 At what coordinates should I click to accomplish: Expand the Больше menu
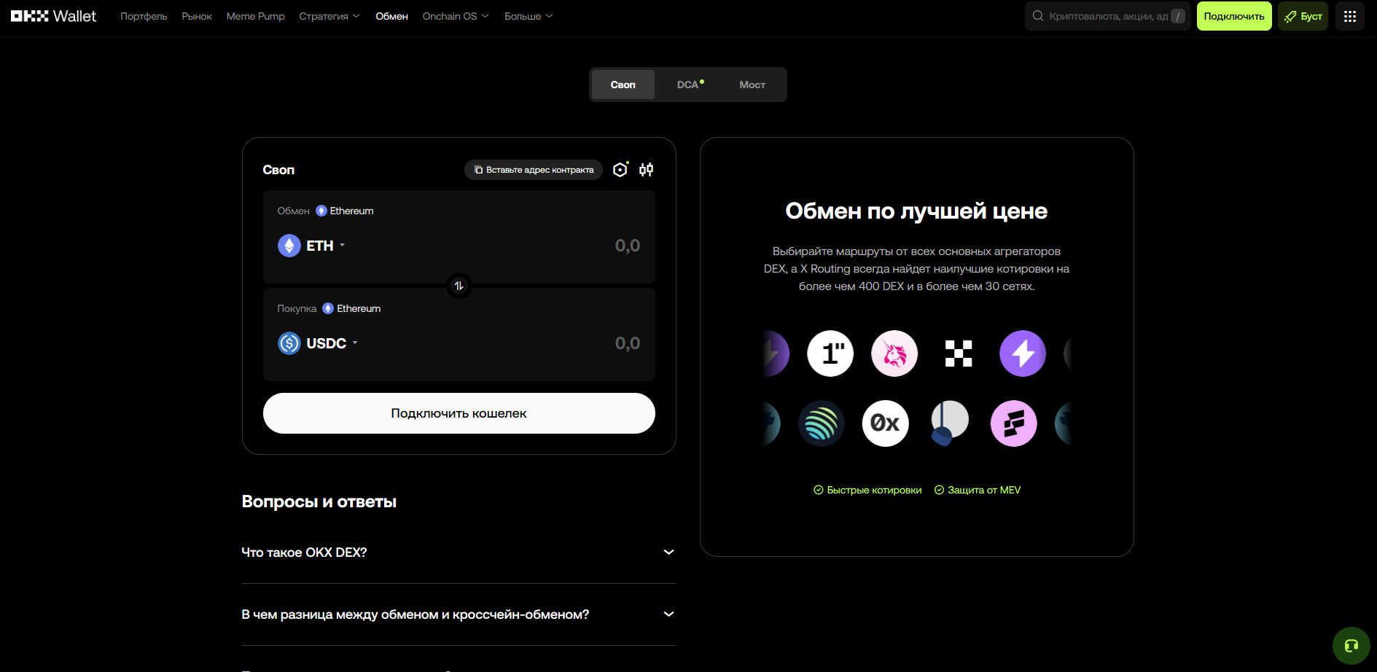point(528,16)
